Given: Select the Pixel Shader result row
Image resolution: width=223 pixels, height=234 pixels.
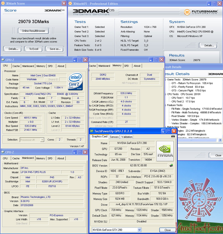Looking at the screenshot, I should pos(185,116).
